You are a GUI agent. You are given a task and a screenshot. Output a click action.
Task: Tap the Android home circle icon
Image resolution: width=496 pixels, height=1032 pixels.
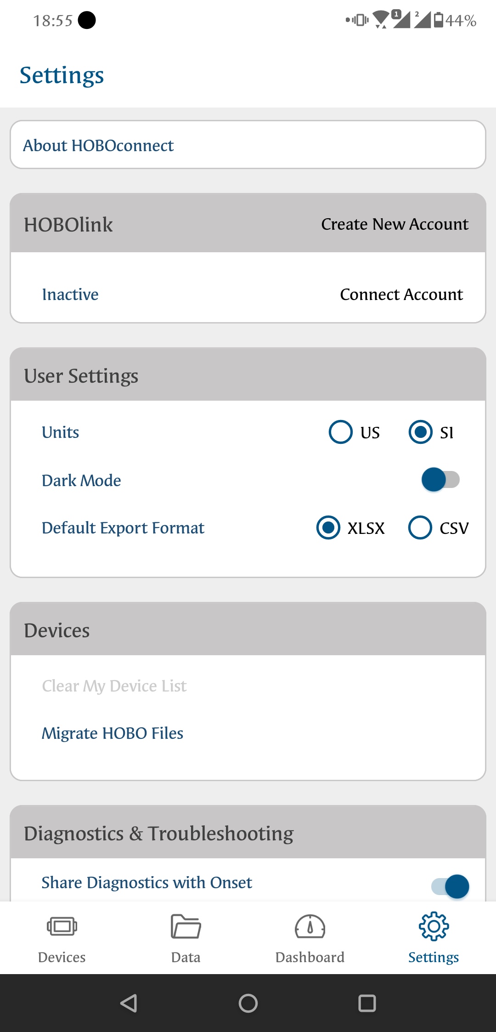click(248, 1003)
